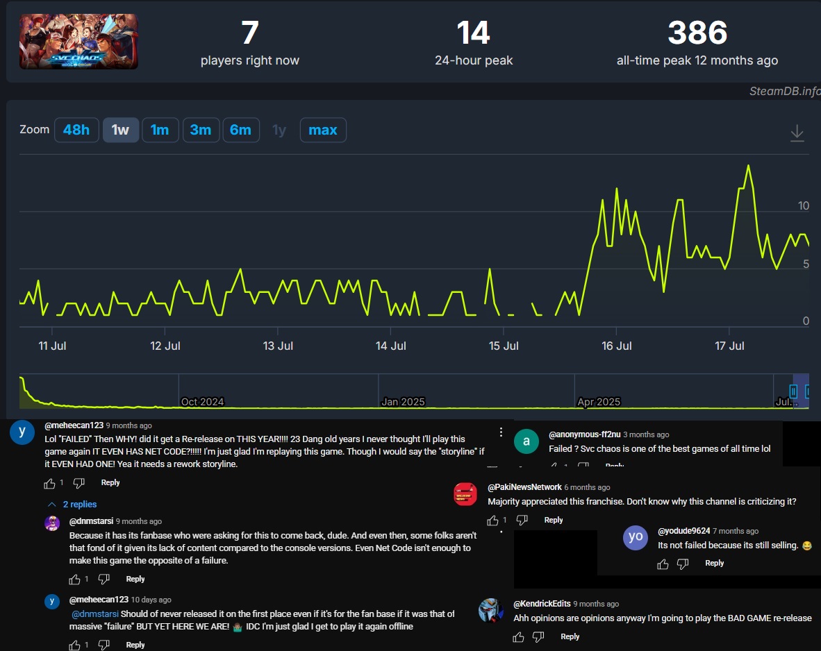Image resolution: width=821 pixels, height=651 pixels.
Task: Click Oct 2024 in the navigator timeline
Action: click(202, 401)
